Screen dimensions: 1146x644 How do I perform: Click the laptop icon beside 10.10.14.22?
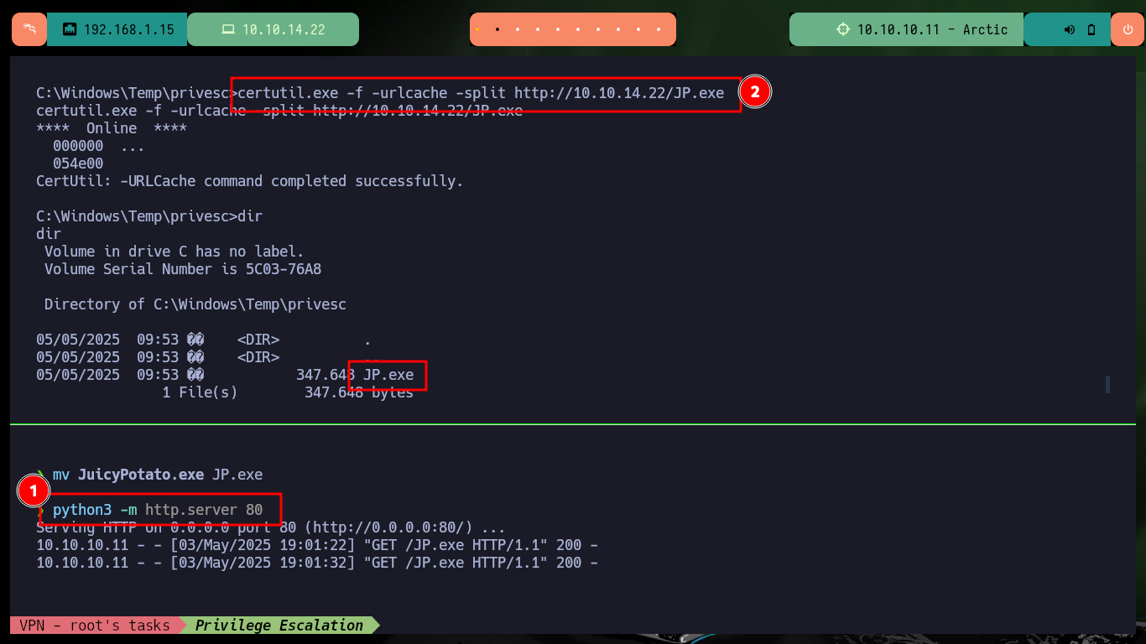(x=228, y=29)
